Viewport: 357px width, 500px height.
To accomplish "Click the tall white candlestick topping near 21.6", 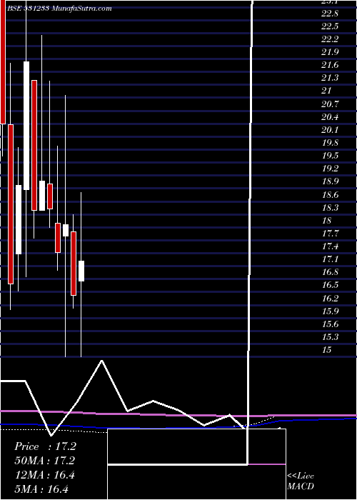I will pyautogui.click(x=26, y=126).
